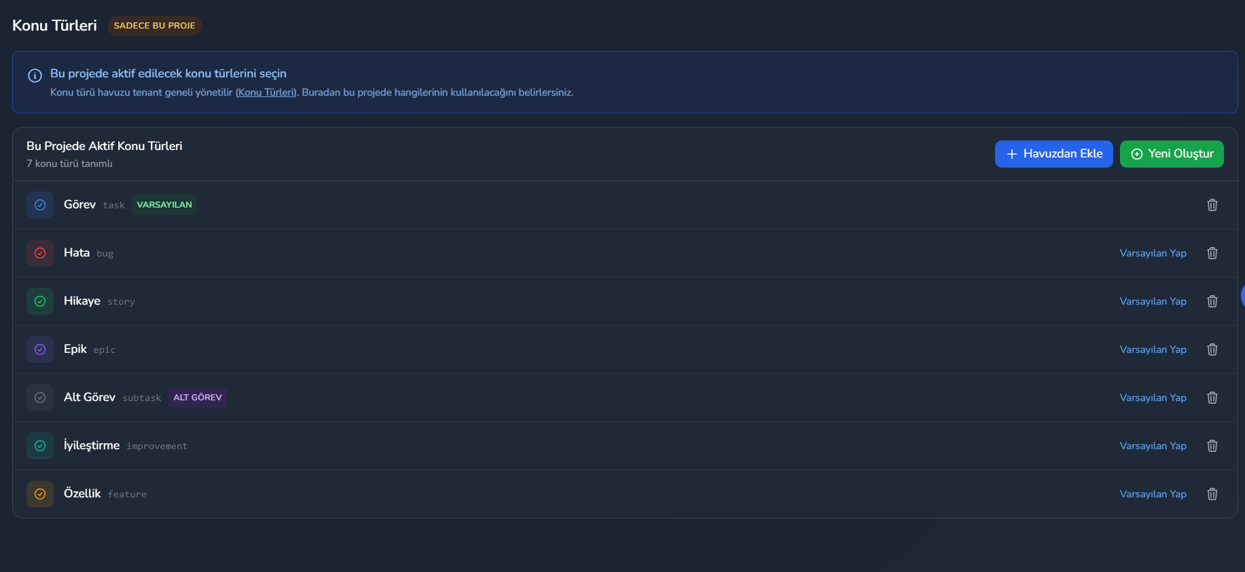
Task: Click Varsayılan Yap in the Özellik row
Action: [1153, 494]
